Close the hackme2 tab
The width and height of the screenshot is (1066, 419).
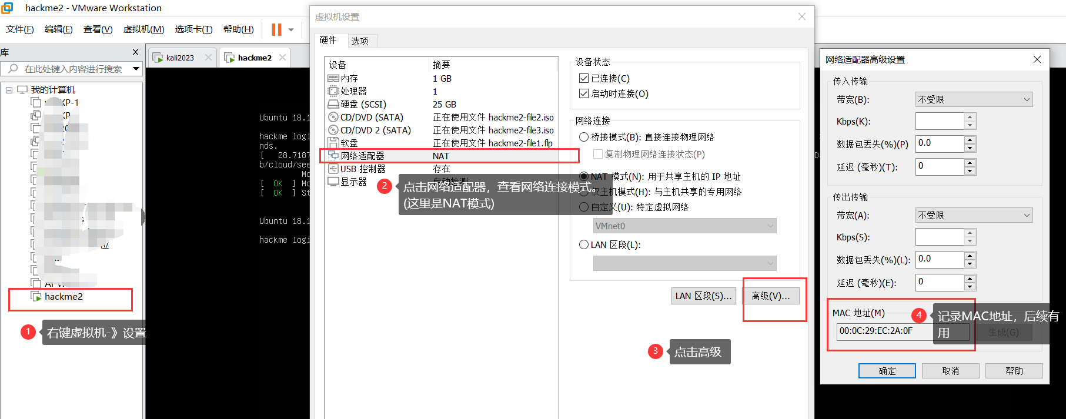tap(283, 57)
